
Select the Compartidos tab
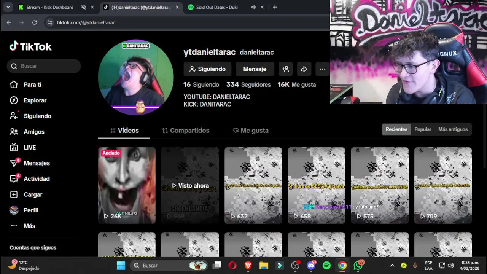click(x=186, y=131)
